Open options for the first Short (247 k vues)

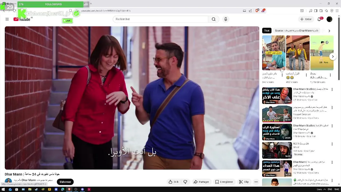coord(282,75)
